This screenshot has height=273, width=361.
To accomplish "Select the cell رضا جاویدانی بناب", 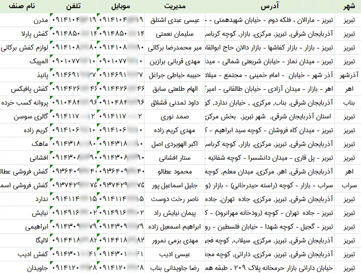I will pyautogui.click(x=175, y=268).
